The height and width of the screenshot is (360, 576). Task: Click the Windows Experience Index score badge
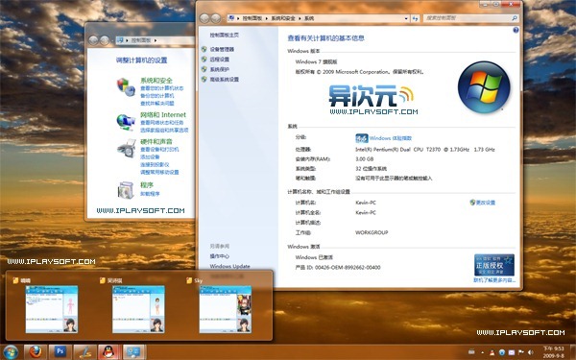(362, 138)
